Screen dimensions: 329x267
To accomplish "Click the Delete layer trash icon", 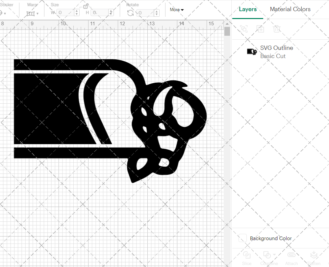I will click(x=277, y=29).
